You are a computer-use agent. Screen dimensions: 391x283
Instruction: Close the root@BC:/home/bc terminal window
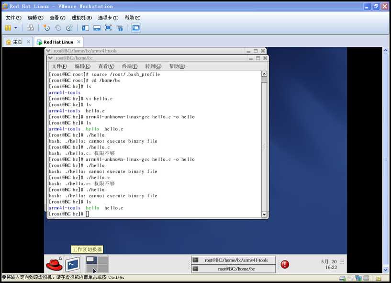click(265, 58)
